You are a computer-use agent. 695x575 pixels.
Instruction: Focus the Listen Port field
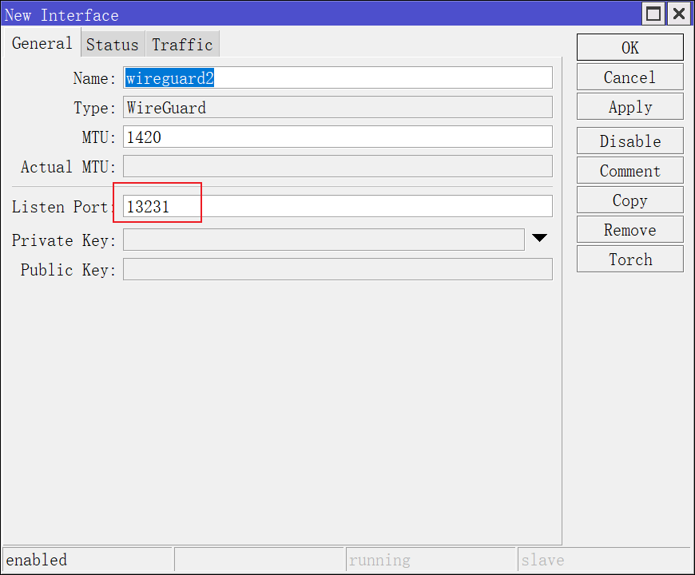pyautogui.click(x=337, y=206)
